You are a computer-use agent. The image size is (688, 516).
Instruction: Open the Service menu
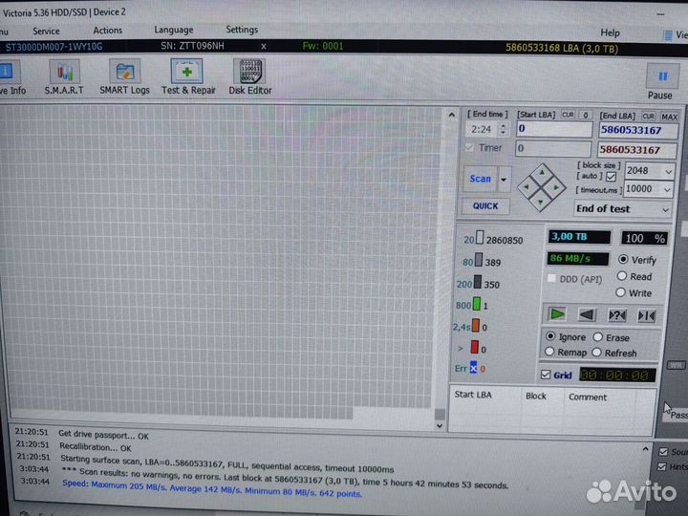(46, 31)
